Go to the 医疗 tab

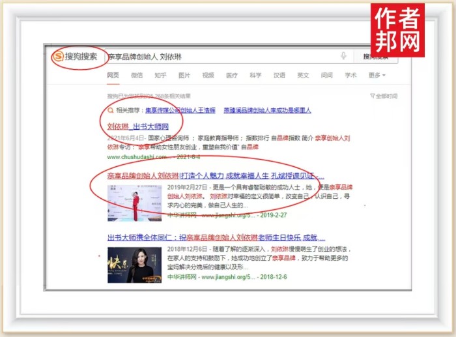[x=232, y=76]
